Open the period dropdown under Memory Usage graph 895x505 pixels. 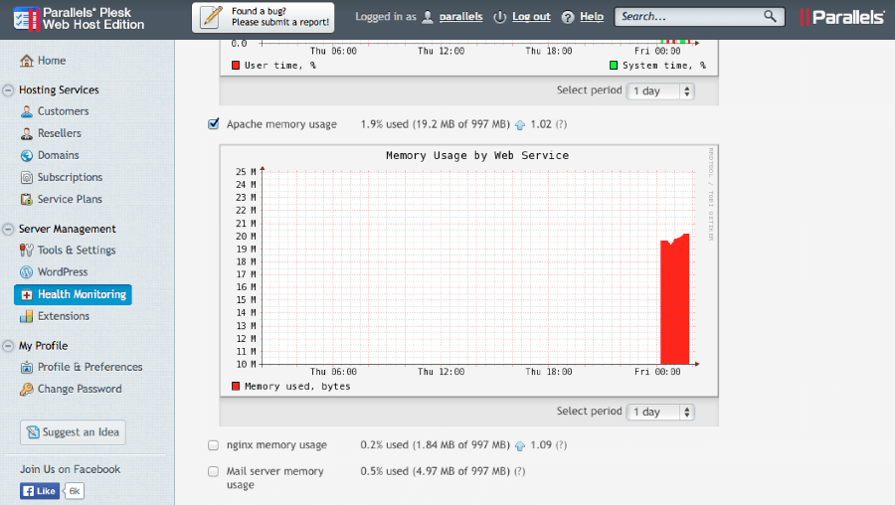tap(660, 412)
